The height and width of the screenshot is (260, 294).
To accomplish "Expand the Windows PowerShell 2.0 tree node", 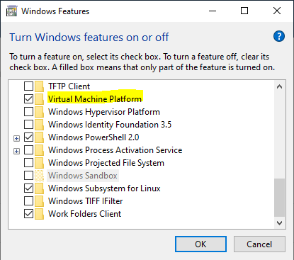I will pyautogui.click(x=16, y=138).
